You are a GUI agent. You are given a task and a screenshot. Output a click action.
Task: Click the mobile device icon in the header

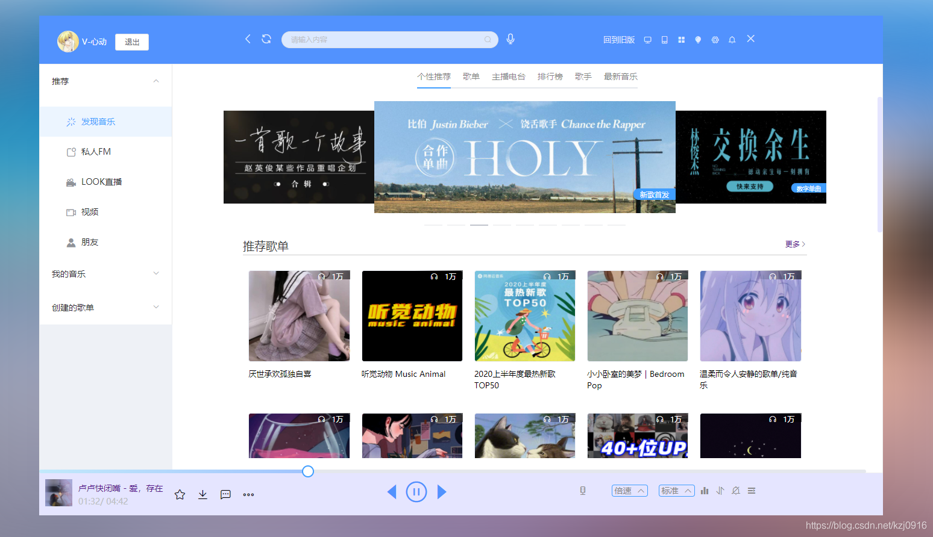tap(664, 40)
